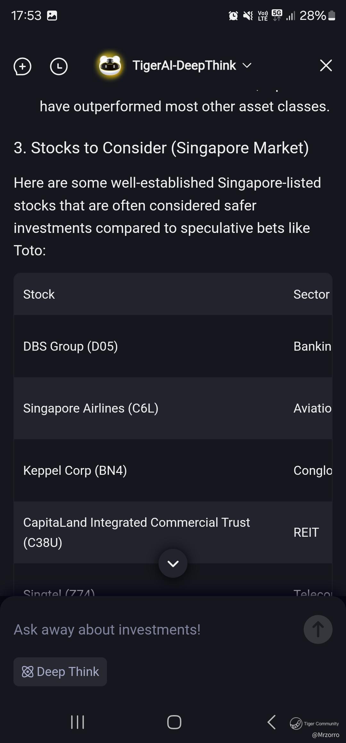Tap Android recent apps button
The height and width of the screenshot is (743, 346).
(x=78, y=722)
